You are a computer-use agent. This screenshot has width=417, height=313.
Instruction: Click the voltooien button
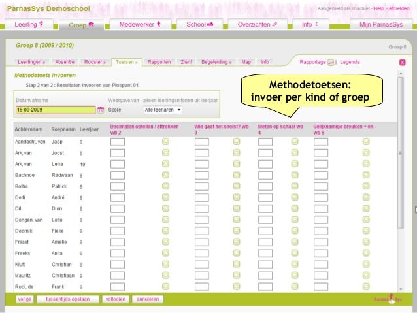click(x=116, y=299)
